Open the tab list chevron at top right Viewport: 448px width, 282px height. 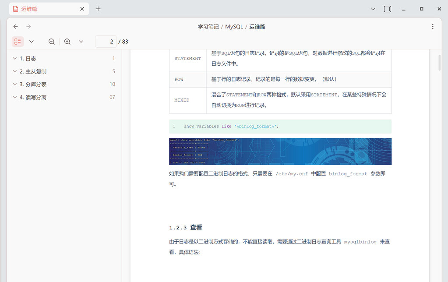pos(373,8)
